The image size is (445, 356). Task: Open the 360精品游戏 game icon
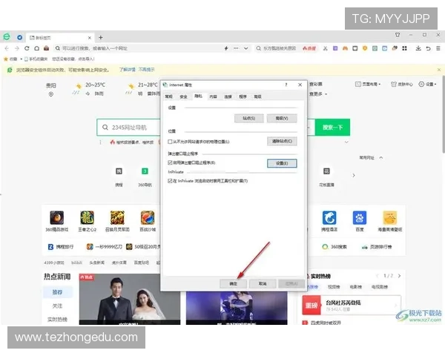click(x=57, y=218)
